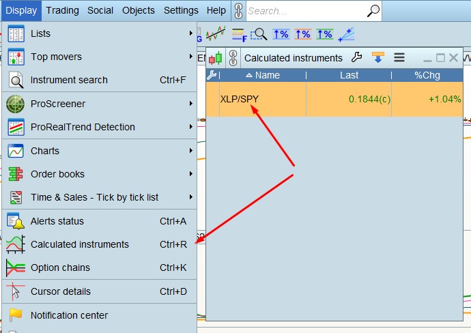
Task: Click the Notification center flag icon
Action: pyautogui.click(x=16, y=315)
